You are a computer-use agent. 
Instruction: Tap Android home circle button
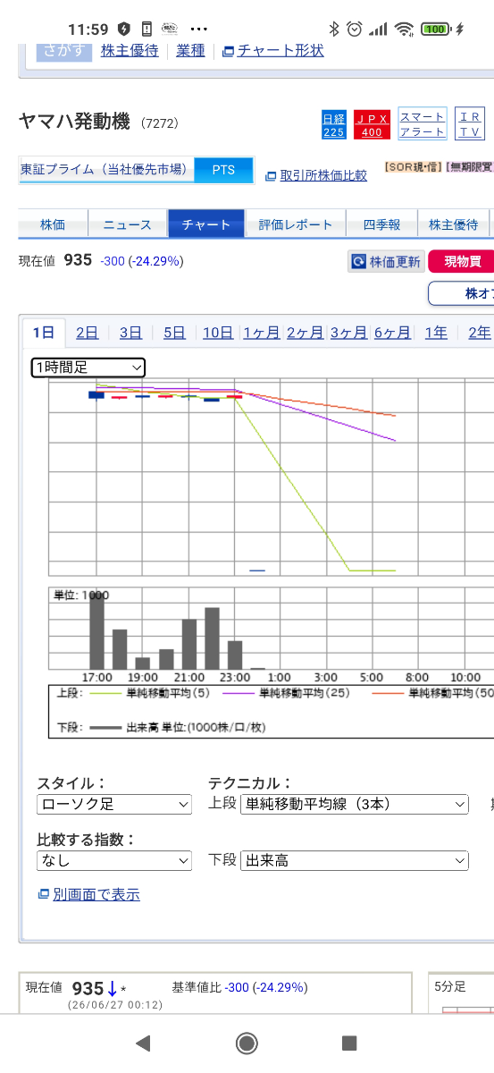tap(247, 1043)
